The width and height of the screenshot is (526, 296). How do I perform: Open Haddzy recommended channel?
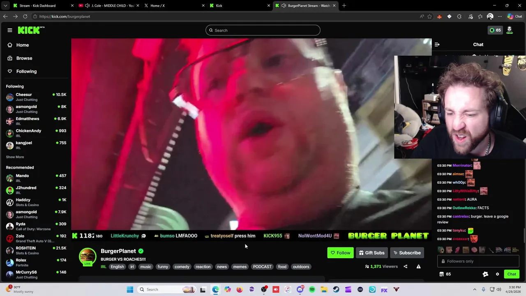(36, 202)
